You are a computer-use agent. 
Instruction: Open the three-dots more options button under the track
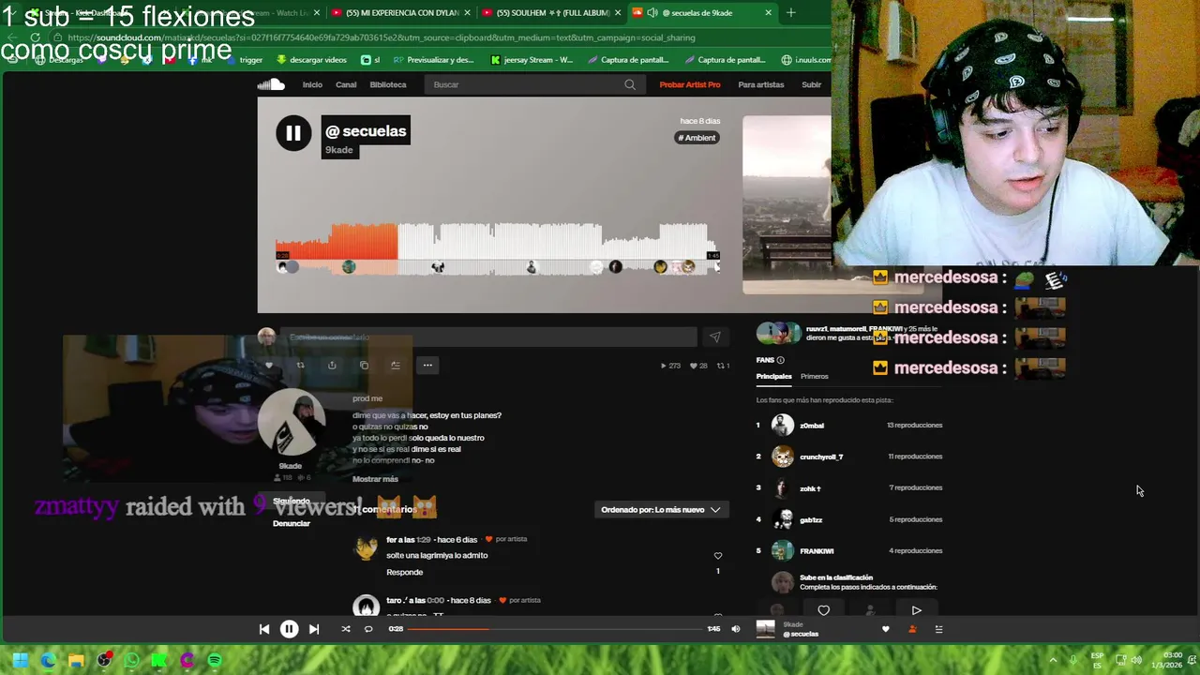pos(427,365)
